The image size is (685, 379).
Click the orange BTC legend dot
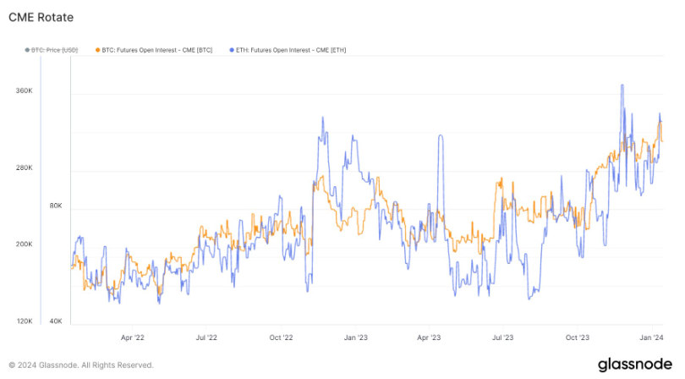tap(99, 50)
